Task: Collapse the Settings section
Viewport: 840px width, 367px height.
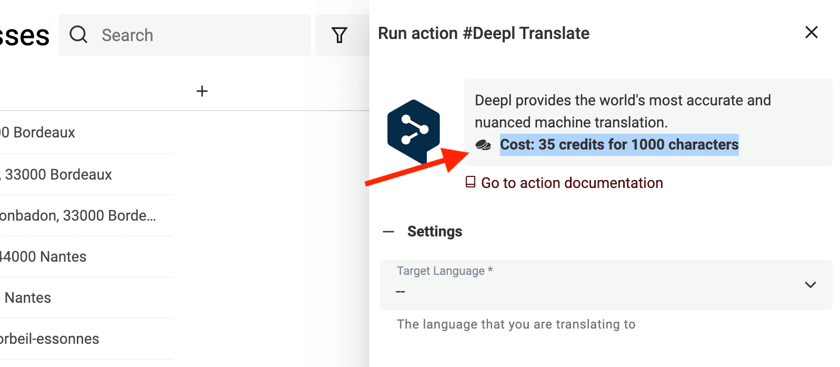Action: [x=389, y=232]
